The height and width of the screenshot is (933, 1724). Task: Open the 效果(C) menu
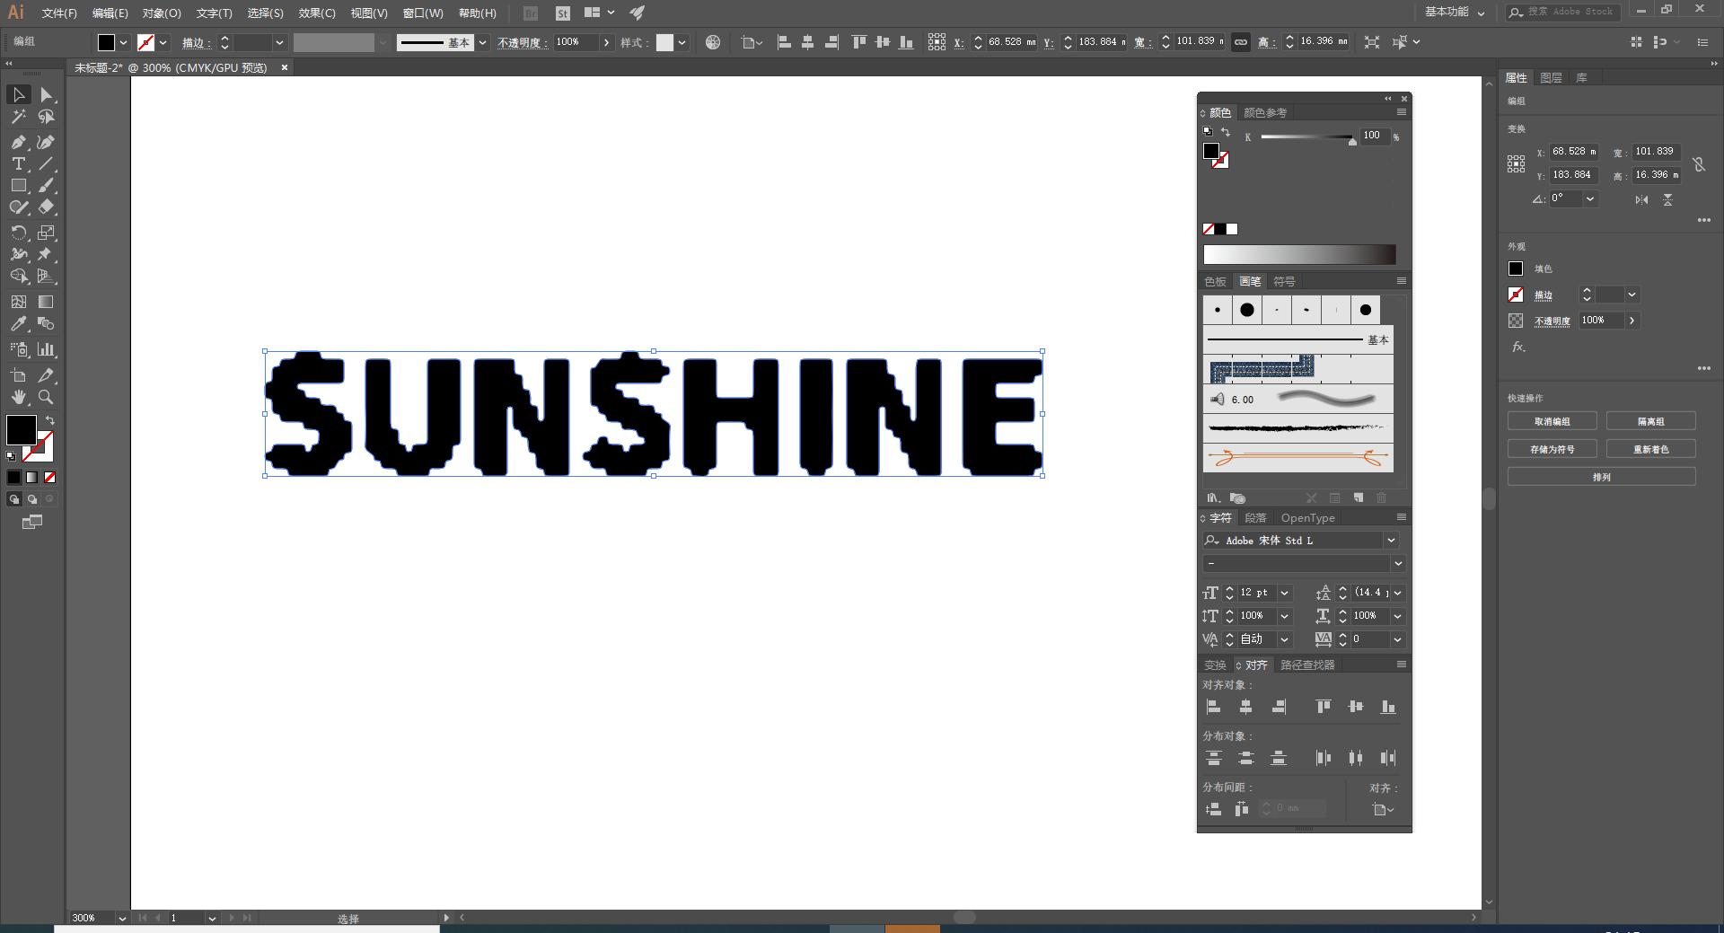[x=316, y=13]
